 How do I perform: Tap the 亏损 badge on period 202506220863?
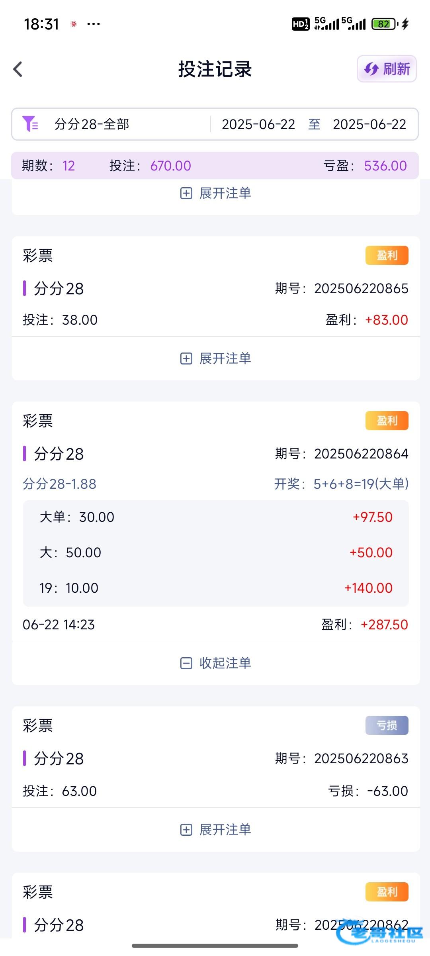pos(387,725)
